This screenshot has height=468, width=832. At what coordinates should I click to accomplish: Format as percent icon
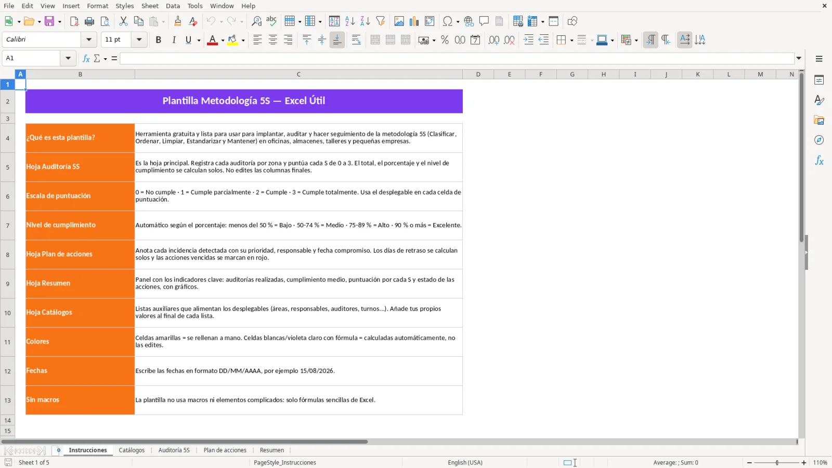[445, 40]
